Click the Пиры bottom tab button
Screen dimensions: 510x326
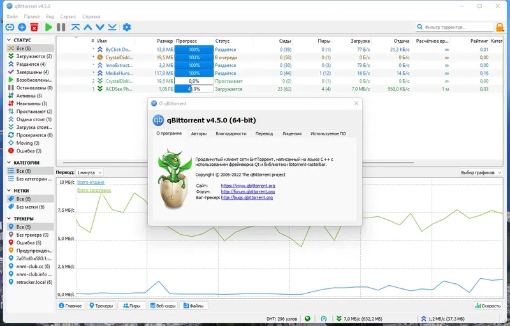[x=132, y=306]
